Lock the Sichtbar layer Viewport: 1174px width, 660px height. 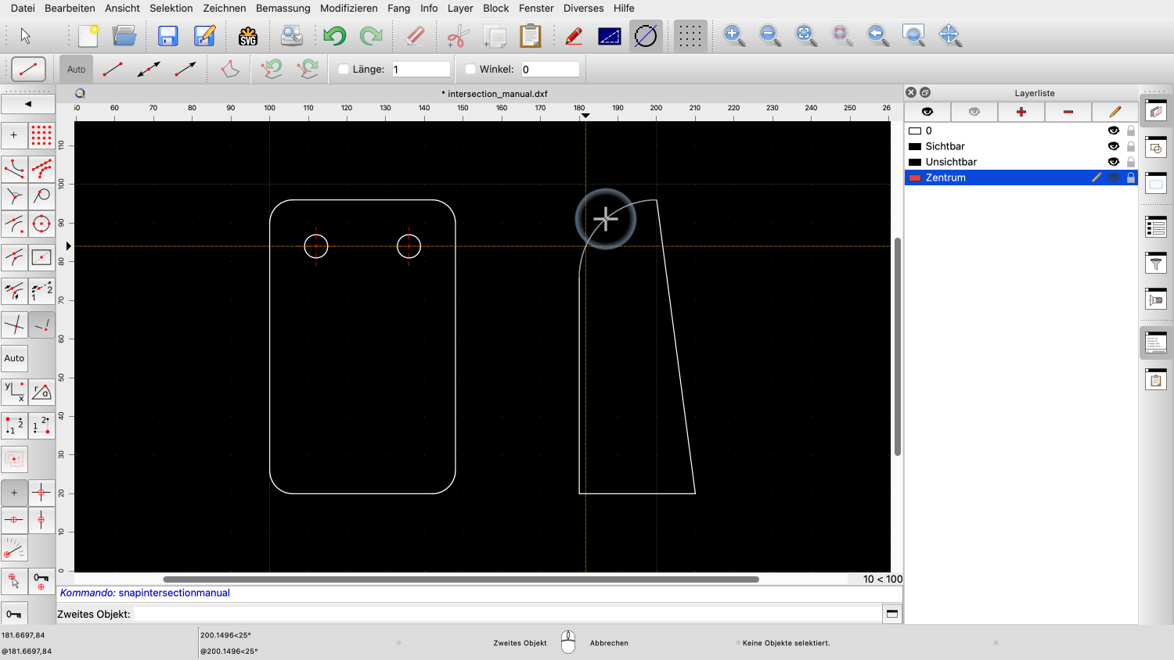[1130, 146]
